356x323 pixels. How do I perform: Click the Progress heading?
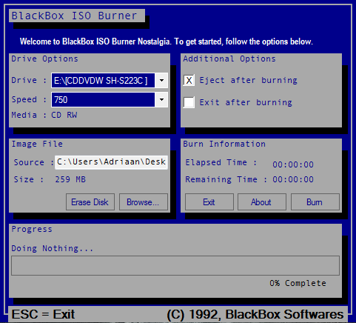tap(32, 229)
